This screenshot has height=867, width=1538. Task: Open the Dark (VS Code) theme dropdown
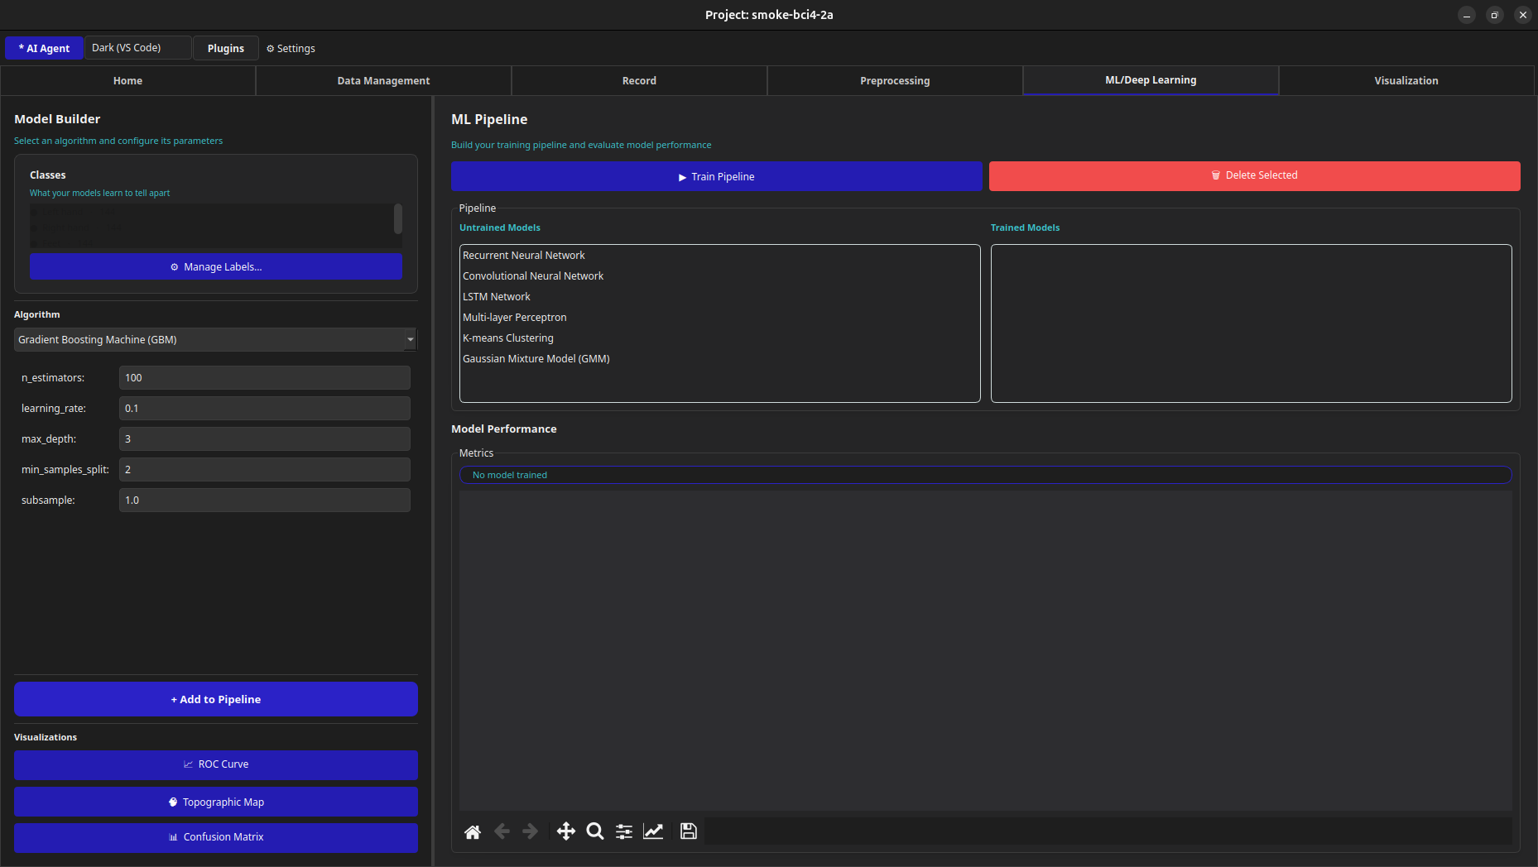point(137,48)
